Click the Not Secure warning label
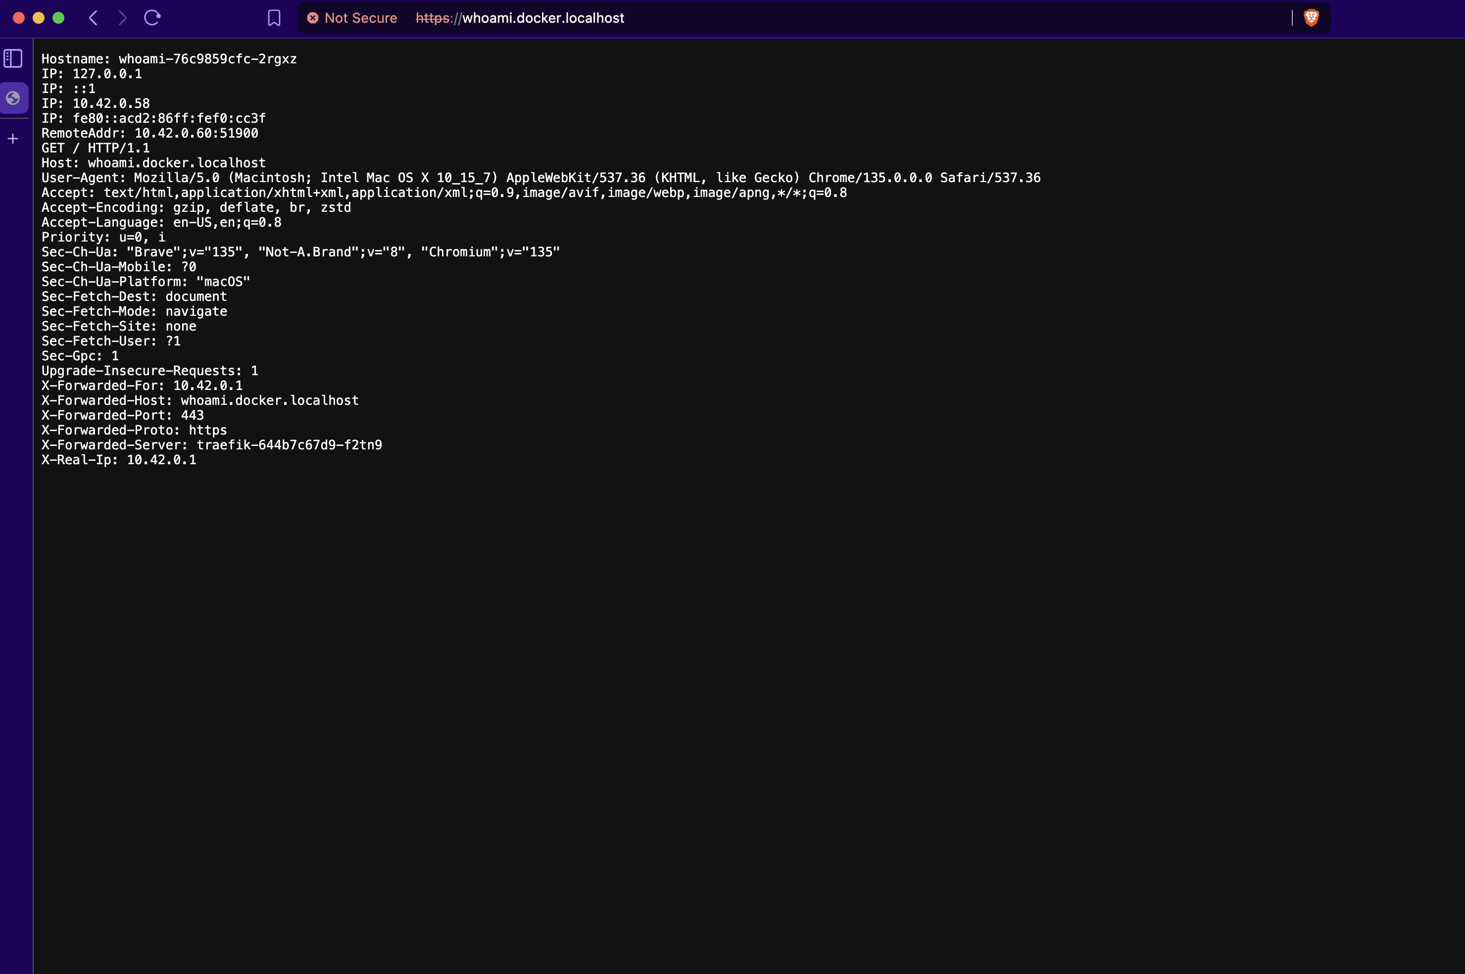 pyautogui.click(x=360, y=18)
